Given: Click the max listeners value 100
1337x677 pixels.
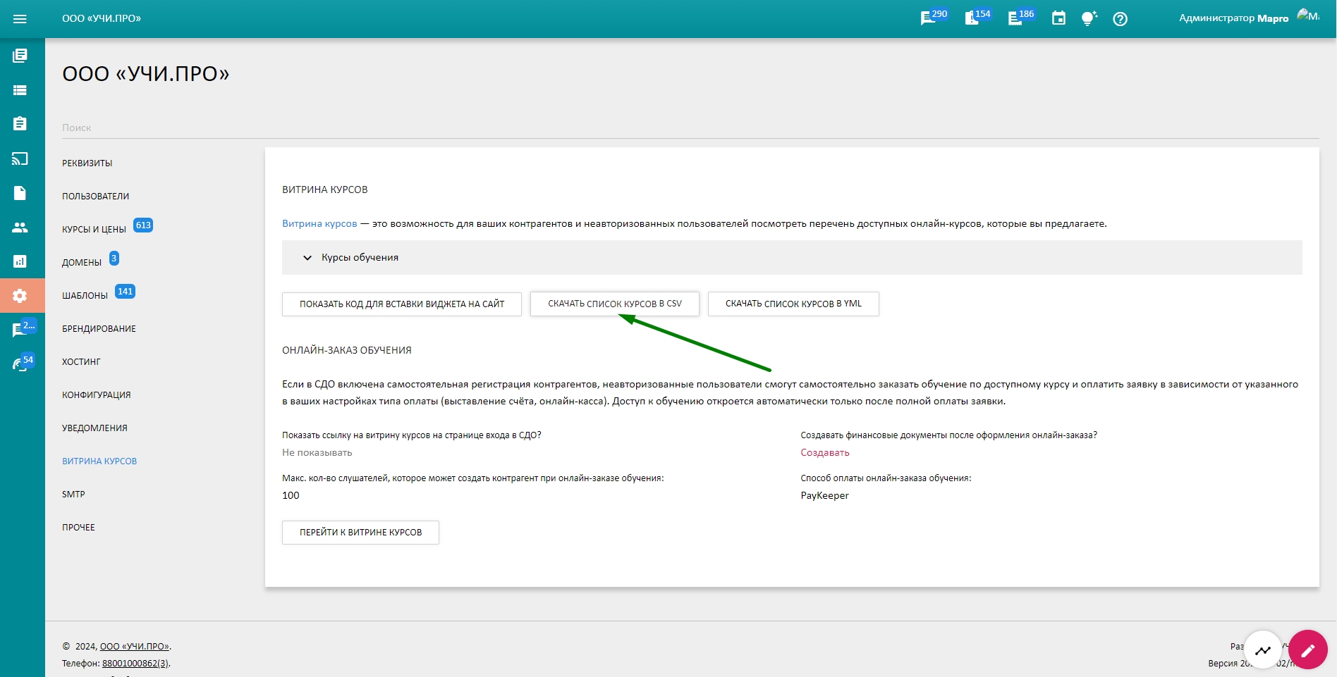Looking at the screenshot, I should pyautogui.click(x=291, y=495).
